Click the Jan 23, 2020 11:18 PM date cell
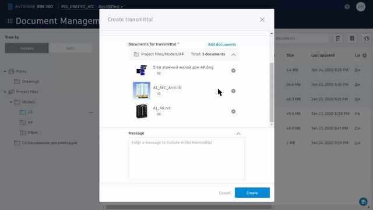This screenshot has height=210, width=373. [x=330, y=114]
